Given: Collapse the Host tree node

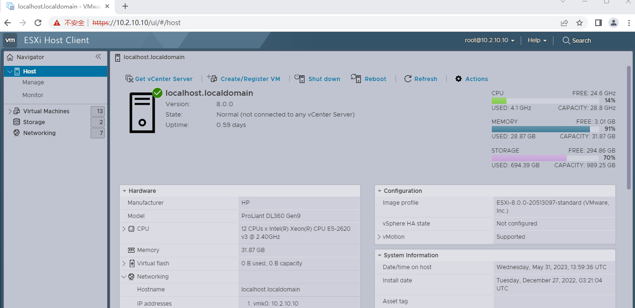Looking at the screenshot, I should 9,72.
